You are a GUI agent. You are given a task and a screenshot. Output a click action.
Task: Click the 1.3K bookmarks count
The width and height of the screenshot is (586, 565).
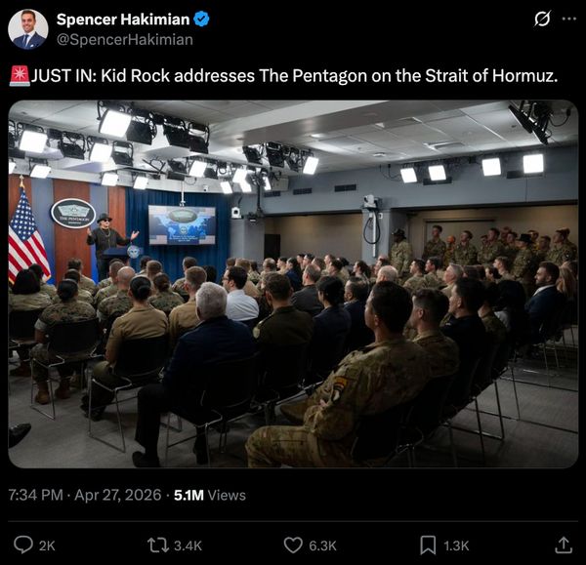click(456, 545)
